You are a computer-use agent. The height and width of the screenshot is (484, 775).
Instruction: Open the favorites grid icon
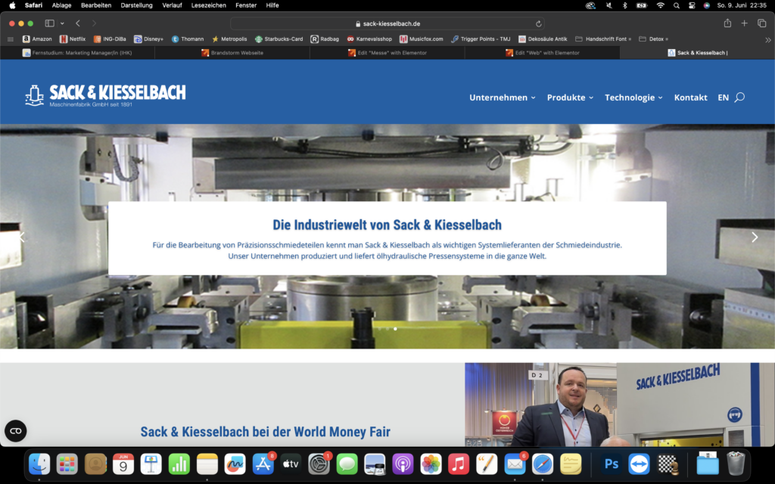pyautogui.click(x=11, y=39)
